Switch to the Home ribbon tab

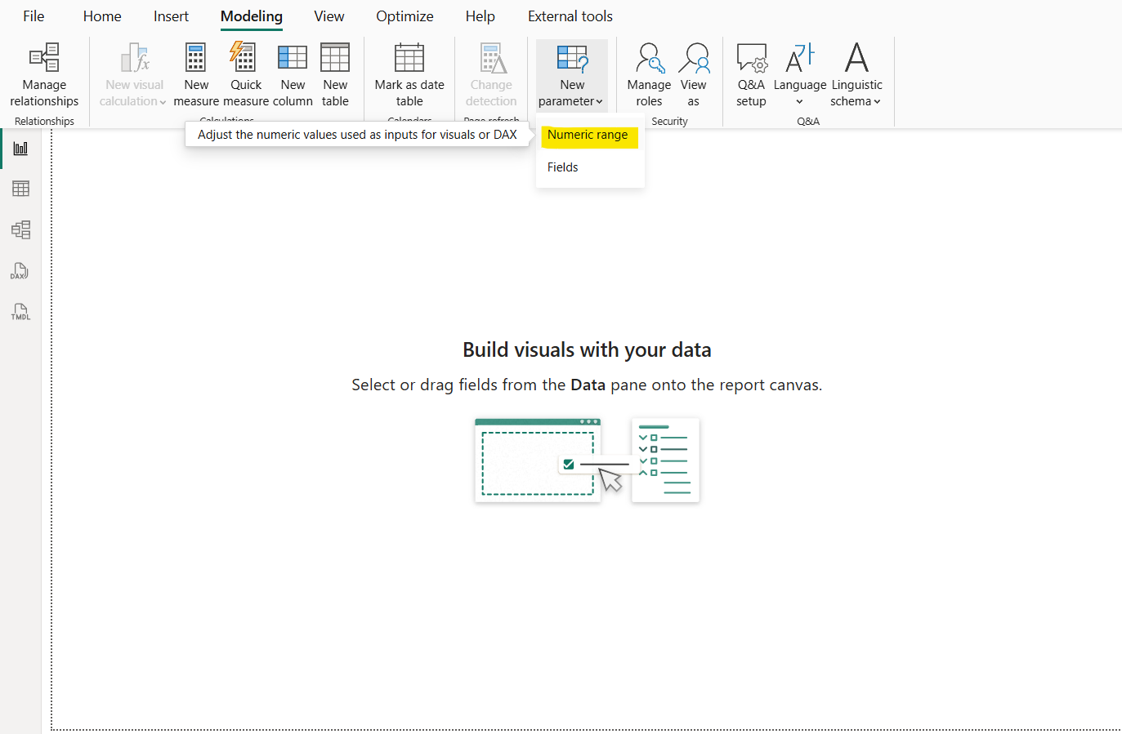(x=101, y=16)
